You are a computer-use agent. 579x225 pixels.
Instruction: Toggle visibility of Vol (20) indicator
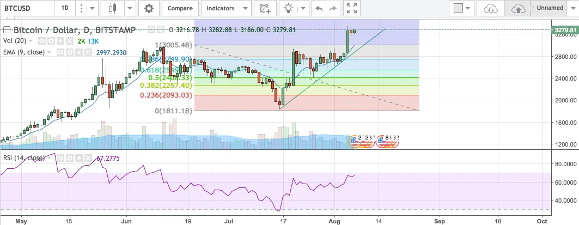(42, 41)
